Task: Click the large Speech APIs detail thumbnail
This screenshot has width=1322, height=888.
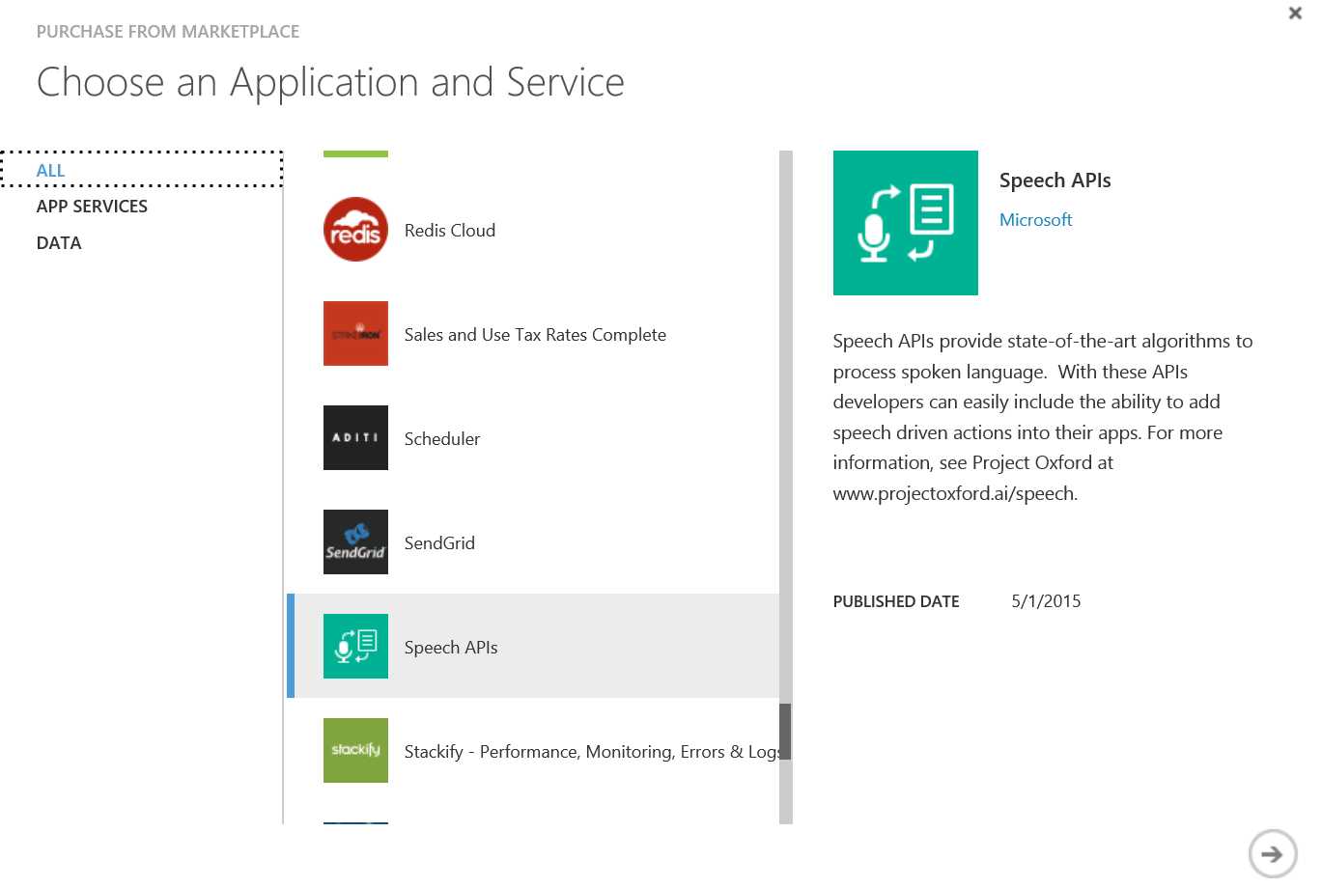Action: click(x=905, y=223)
